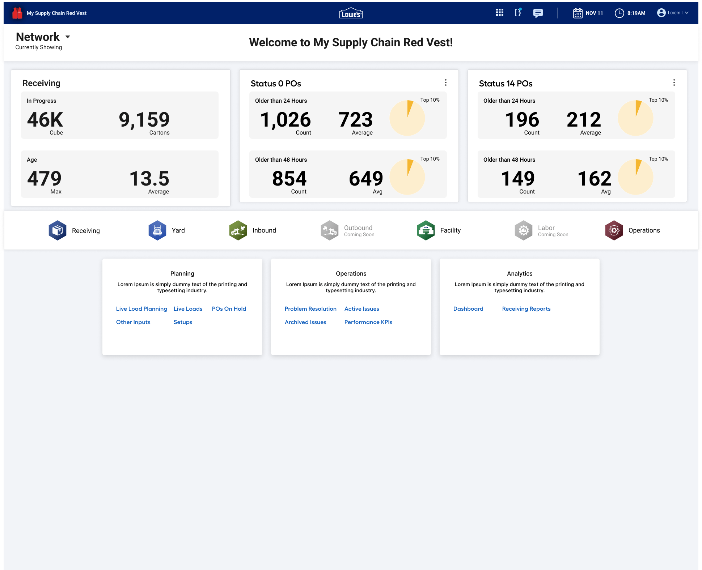Open Status 14 POs options menu
This screenshot has height=570, width=702.
tap(674, 83)
